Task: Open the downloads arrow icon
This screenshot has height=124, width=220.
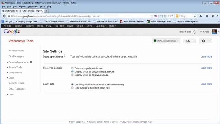Action: tap(201, 16)
